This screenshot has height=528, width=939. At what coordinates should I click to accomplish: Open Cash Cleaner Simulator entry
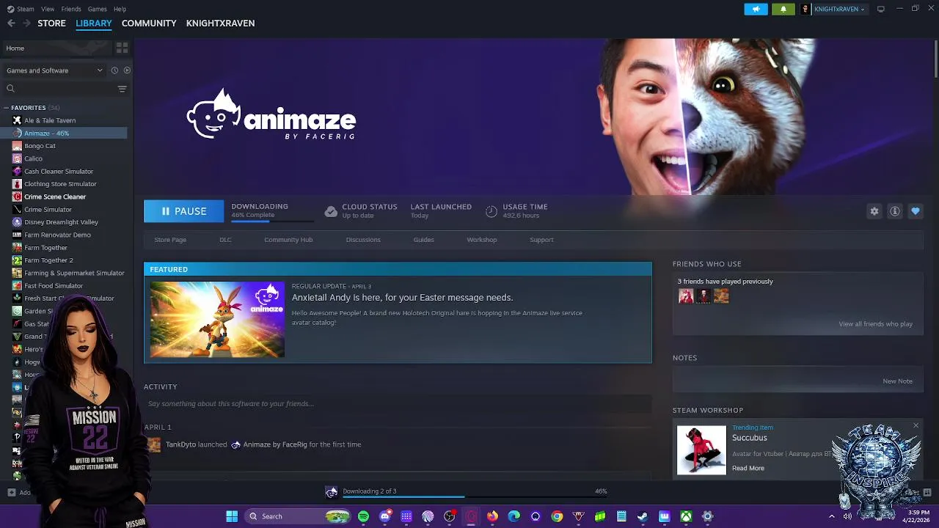click(x=59, y=172)
